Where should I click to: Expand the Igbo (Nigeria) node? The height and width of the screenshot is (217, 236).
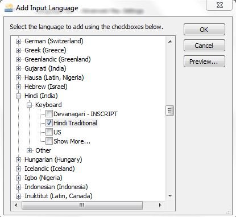pyautogui.click(x=18, y=178)
